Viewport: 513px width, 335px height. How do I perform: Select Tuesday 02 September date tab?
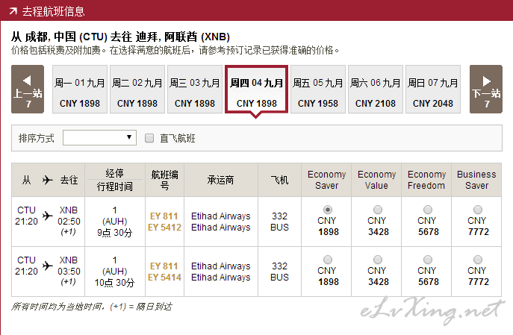(x=137, y=90)
